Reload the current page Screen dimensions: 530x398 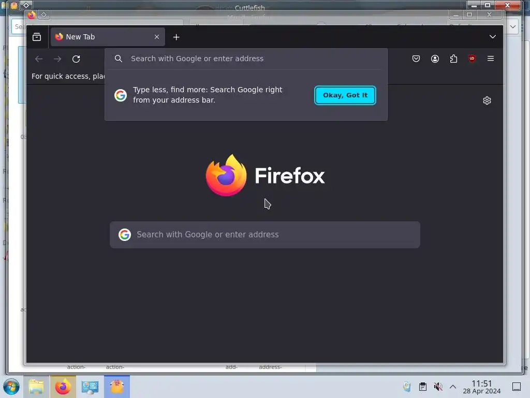[76, 59]
